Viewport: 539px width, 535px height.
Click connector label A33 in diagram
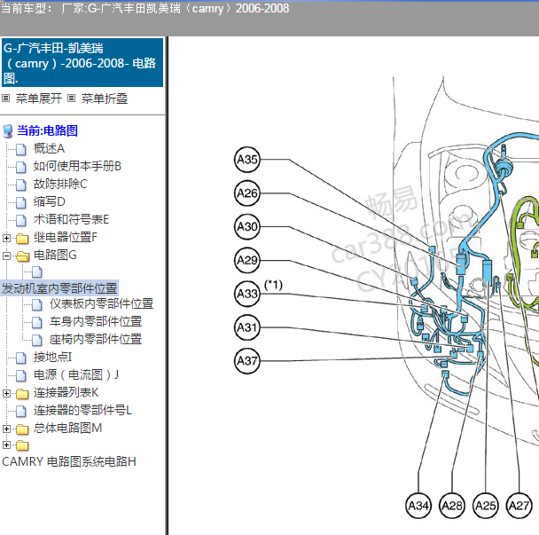pyautogui.click(x=247, y=294)
